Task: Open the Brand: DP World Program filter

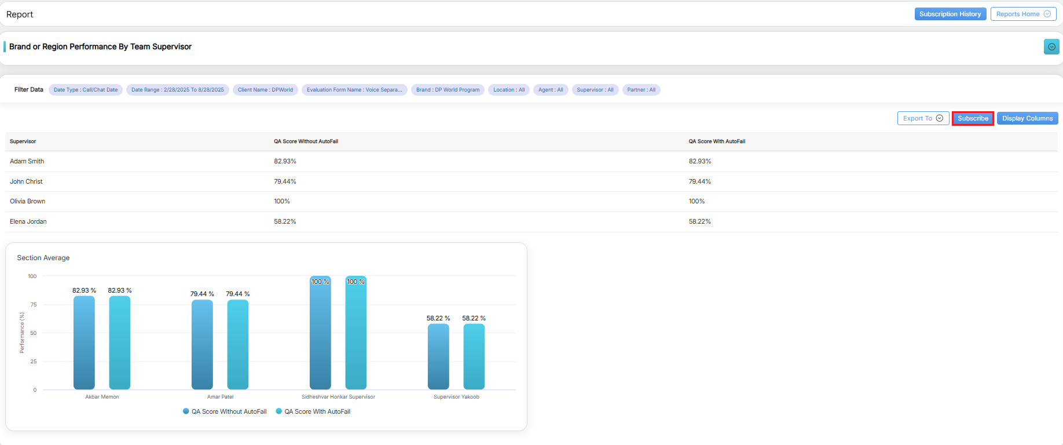Action: coord(448,90)
